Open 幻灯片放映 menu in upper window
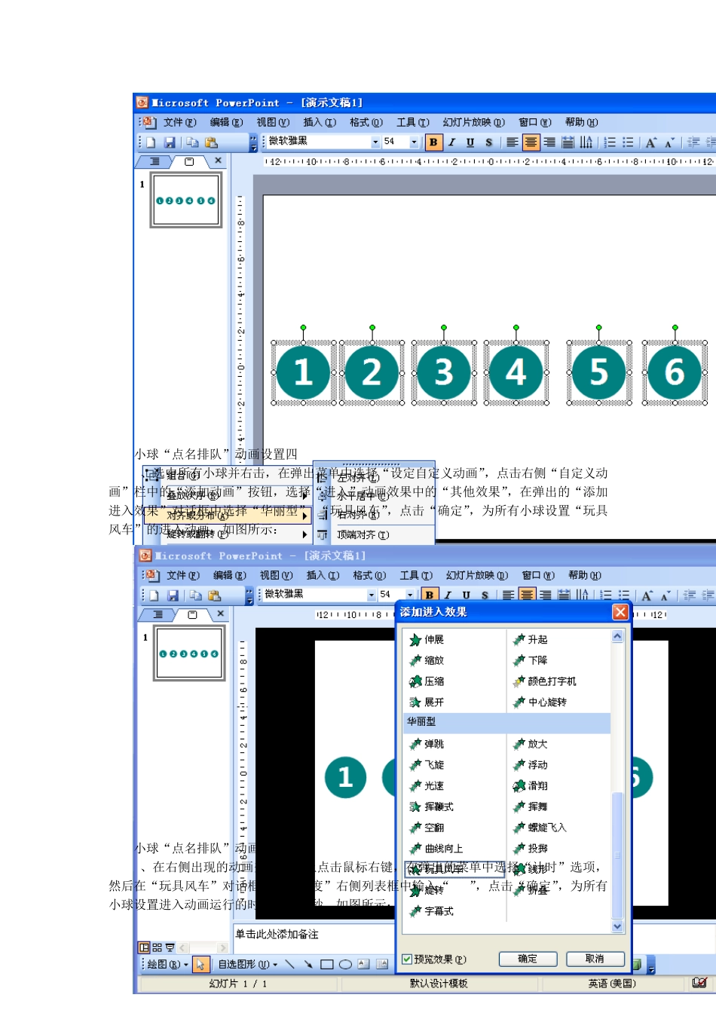This screenshot has height=1013, width=716. pos(473,122)
